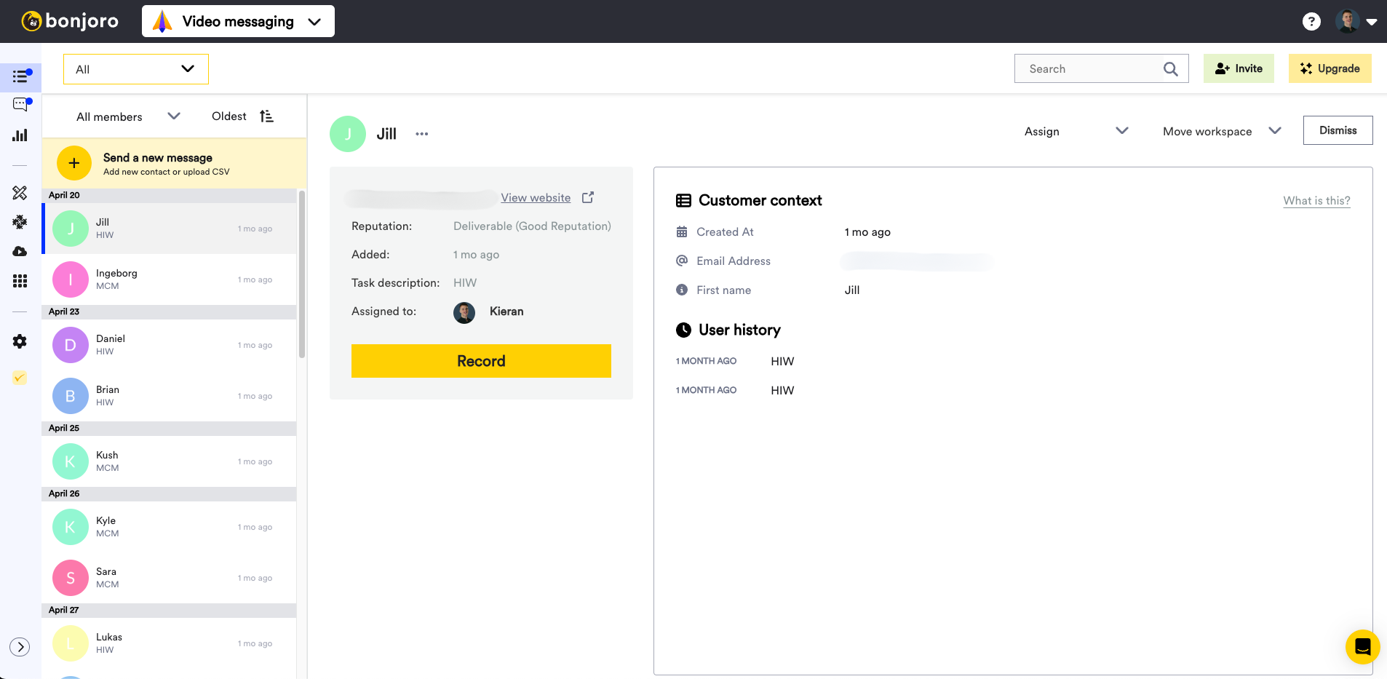
Task: Open the puzzle piece integrations icon
Action: click(x=20, y=222)
